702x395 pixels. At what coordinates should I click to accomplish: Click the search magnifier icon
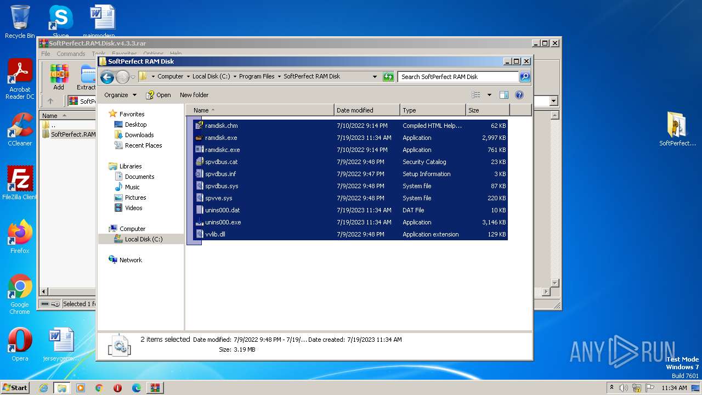point(525,77)
